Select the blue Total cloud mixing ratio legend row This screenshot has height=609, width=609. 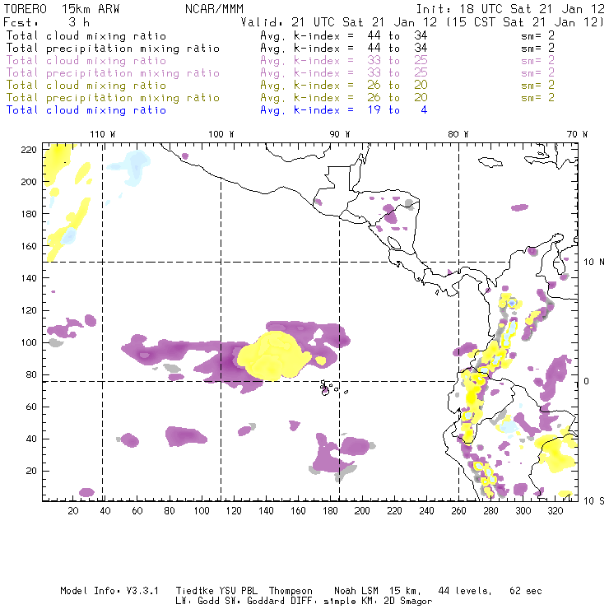click(216, 110)
